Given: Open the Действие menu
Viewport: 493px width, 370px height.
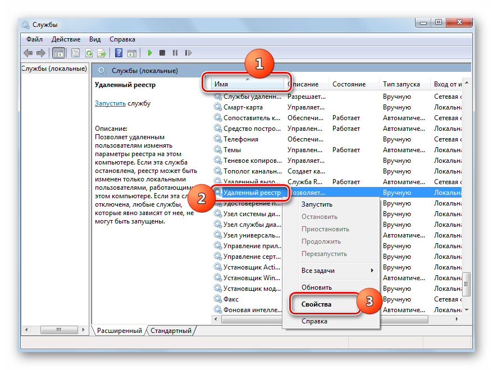Looking at the screenshot, I should (66, 39).
